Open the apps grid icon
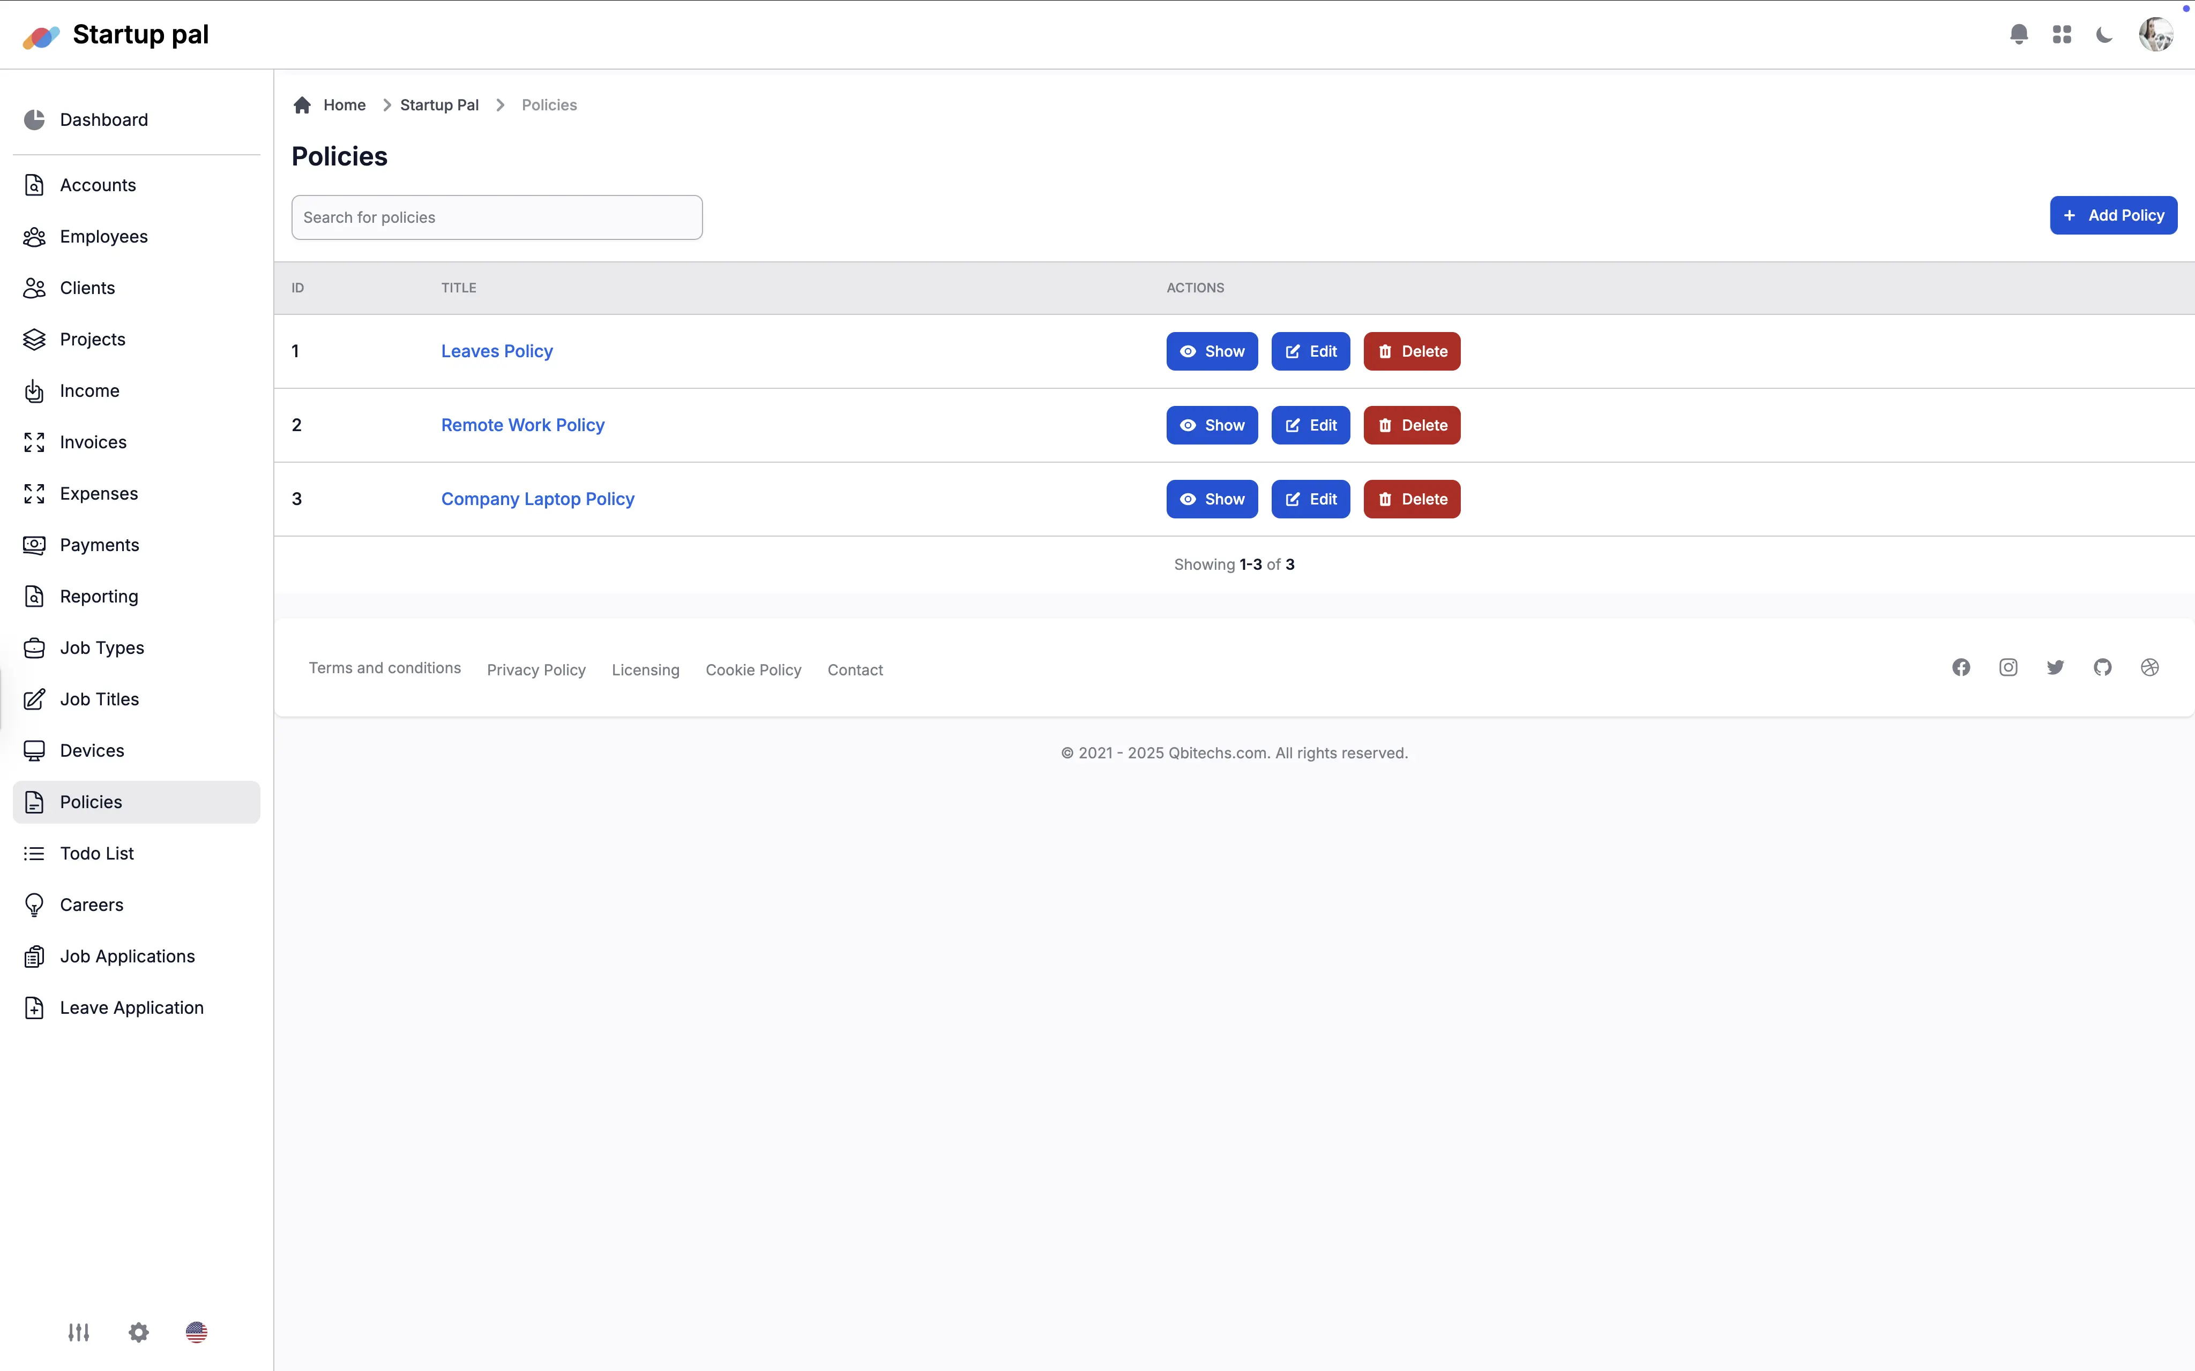The width and height of the screenshot is (2195, 1371). (2062, 34)
